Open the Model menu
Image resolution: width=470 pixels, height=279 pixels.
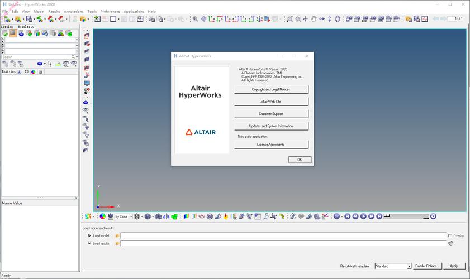click(39, 11)
